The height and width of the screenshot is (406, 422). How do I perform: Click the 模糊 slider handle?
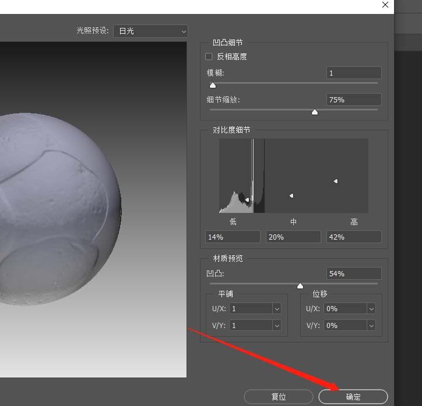coord(213,85)
